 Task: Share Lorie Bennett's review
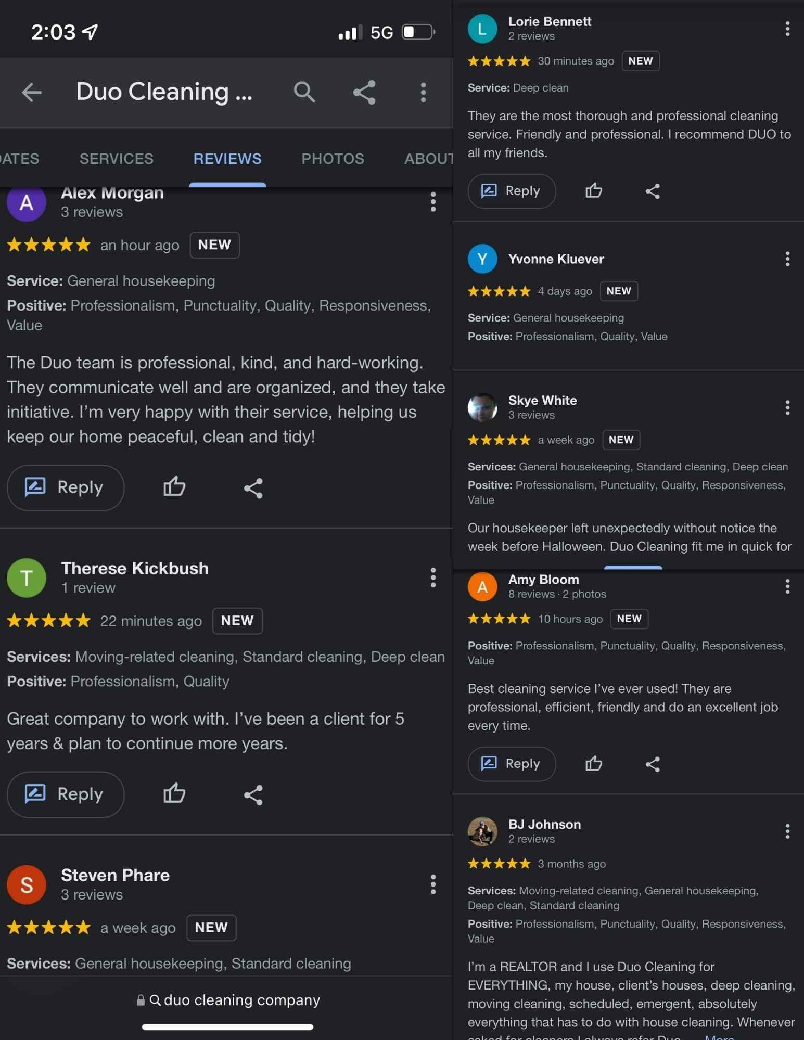pyautogui.click(x=653, y=191)
